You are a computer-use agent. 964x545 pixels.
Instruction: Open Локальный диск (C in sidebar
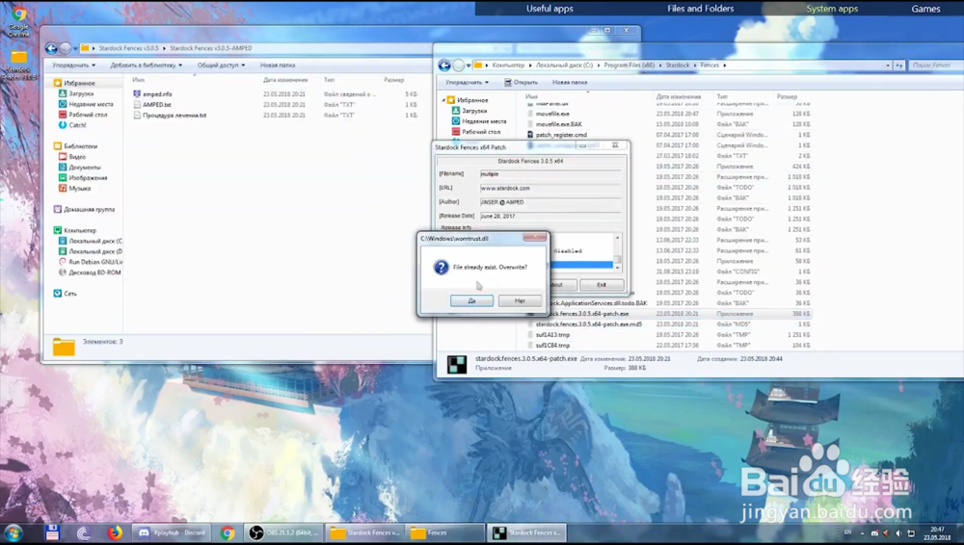tap(94, 241)
